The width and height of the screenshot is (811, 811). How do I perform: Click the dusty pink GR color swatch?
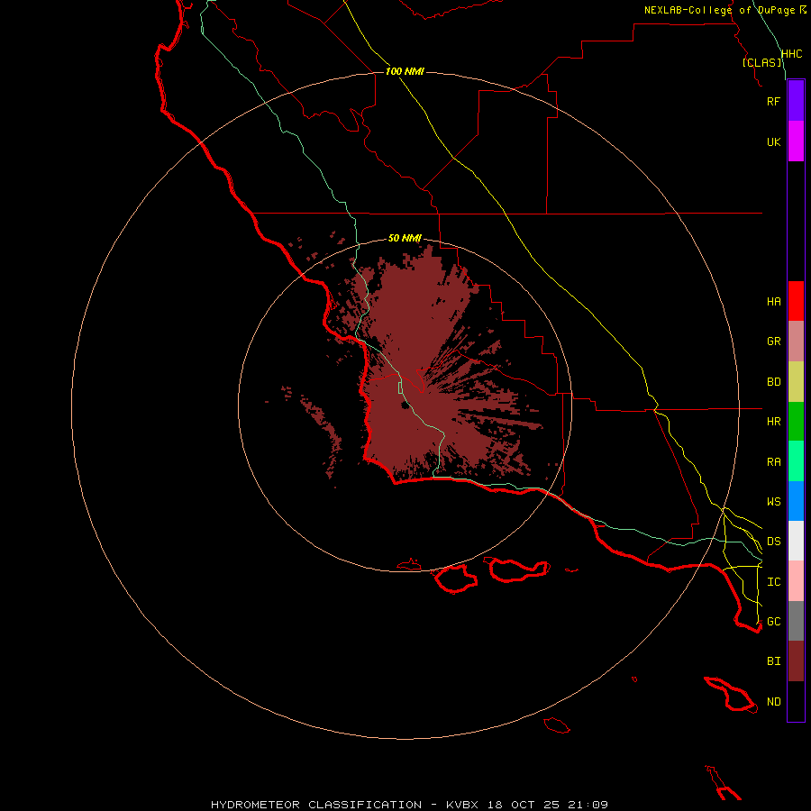[796, 342]
